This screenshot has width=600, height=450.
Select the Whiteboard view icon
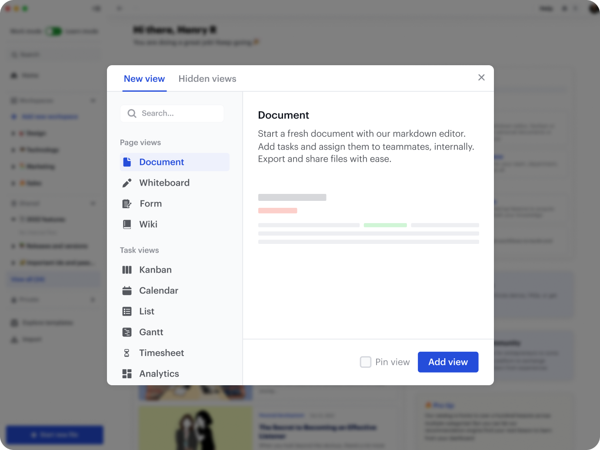click(x=127, y=183)
